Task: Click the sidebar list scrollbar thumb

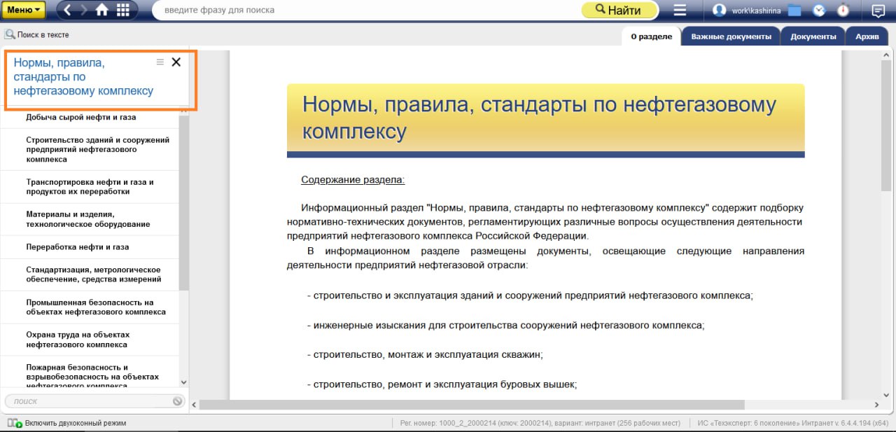Action: click(x=184, y=203)
